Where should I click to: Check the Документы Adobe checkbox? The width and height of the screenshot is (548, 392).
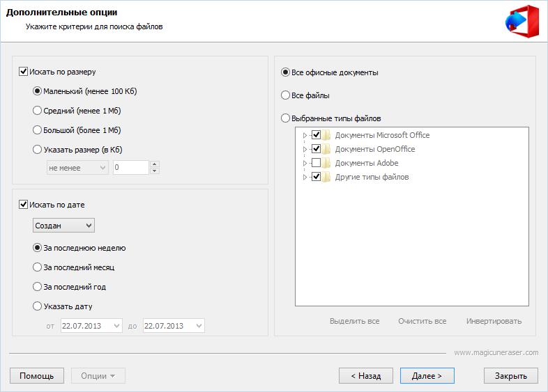point(316,163)
